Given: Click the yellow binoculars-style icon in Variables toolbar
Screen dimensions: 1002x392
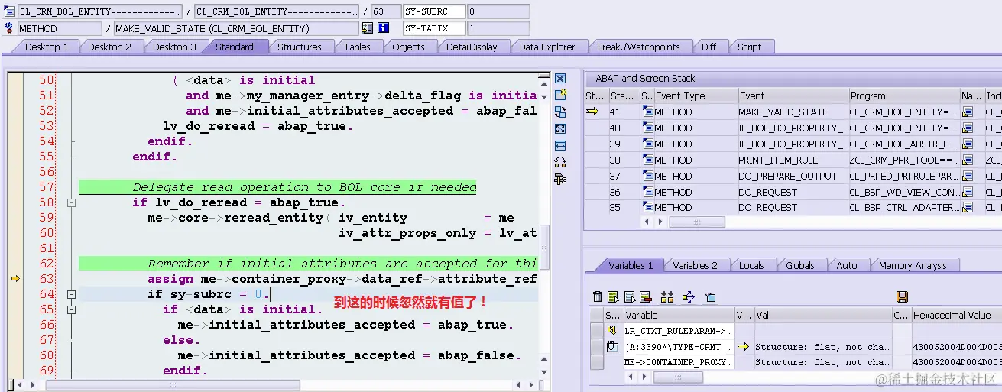Looking at the screenshot, I should tap(666, 296).
